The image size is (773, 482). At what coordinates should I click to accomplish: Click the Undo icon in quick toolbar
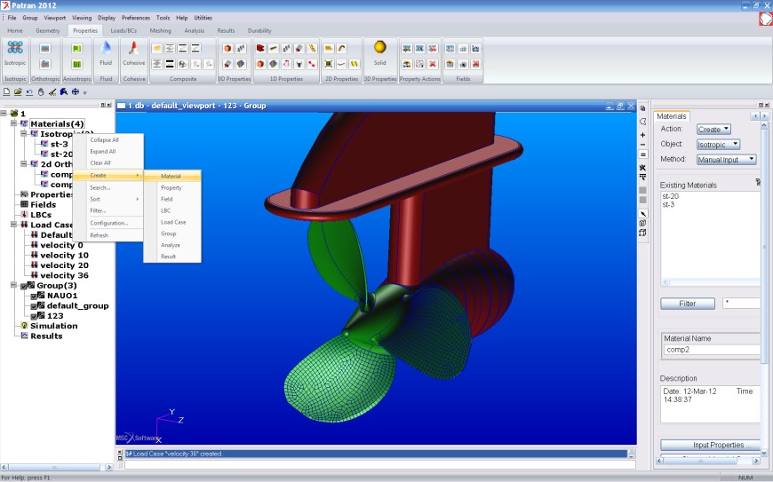[x=29, y=92]
